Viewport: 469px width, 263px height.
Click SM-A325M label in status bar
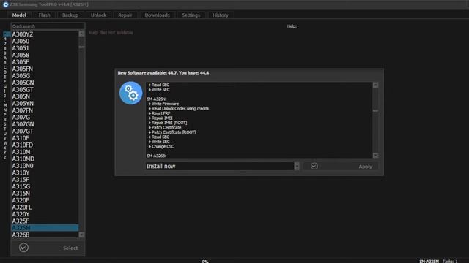point(429,262)
